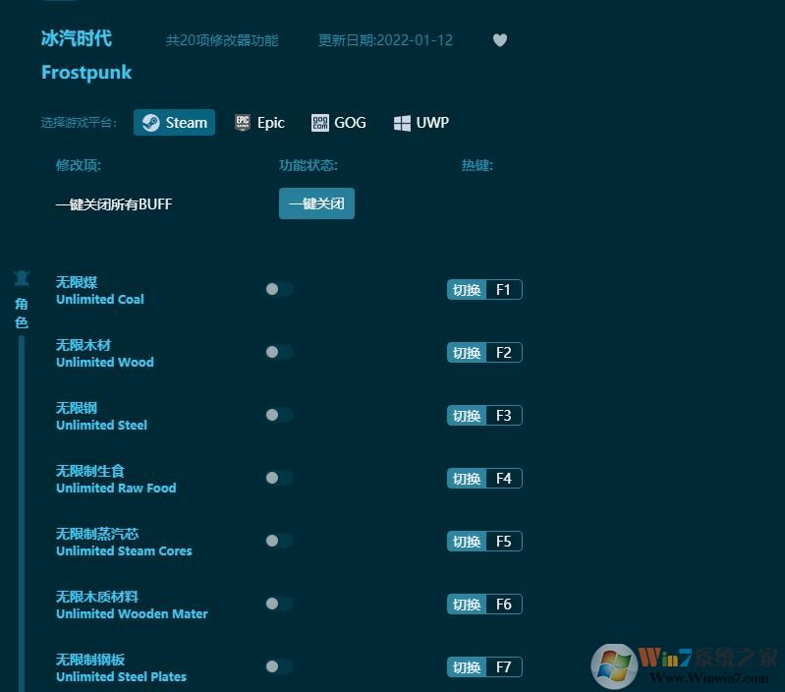
Task: Click the heart favorite icon
Action: click(x=500, y=40)
